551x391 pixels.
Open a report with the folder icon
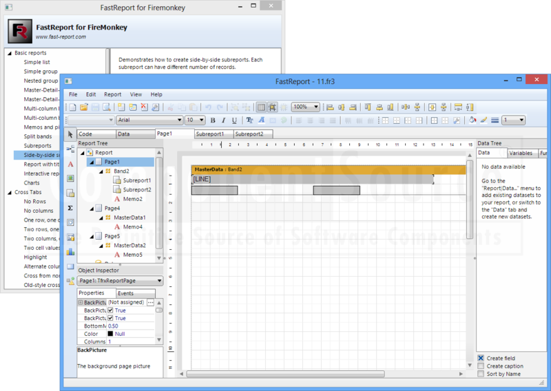(83, 107)
